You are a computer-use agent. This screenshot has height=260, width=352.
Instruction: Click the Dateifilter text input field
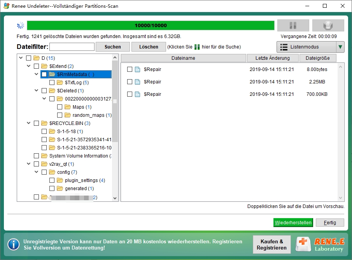72,47
